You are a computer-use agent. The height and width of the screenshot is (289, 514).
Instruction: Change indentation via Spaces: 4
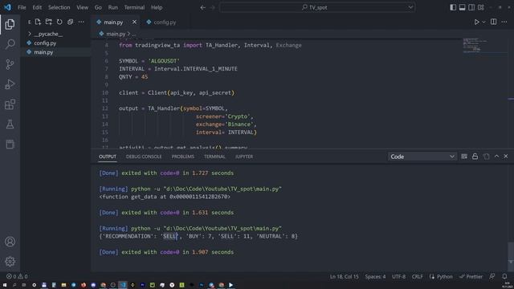click(375, 276)
